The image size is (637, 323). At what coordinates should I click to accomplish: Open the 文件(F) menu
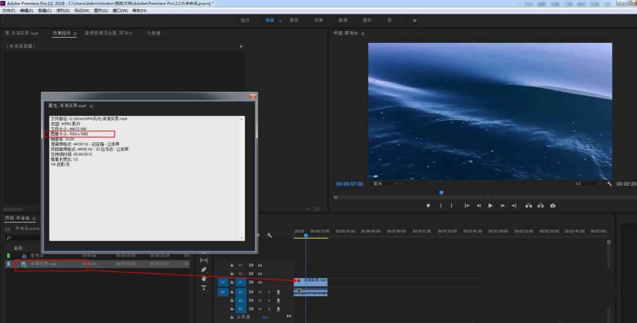(8, 11)
